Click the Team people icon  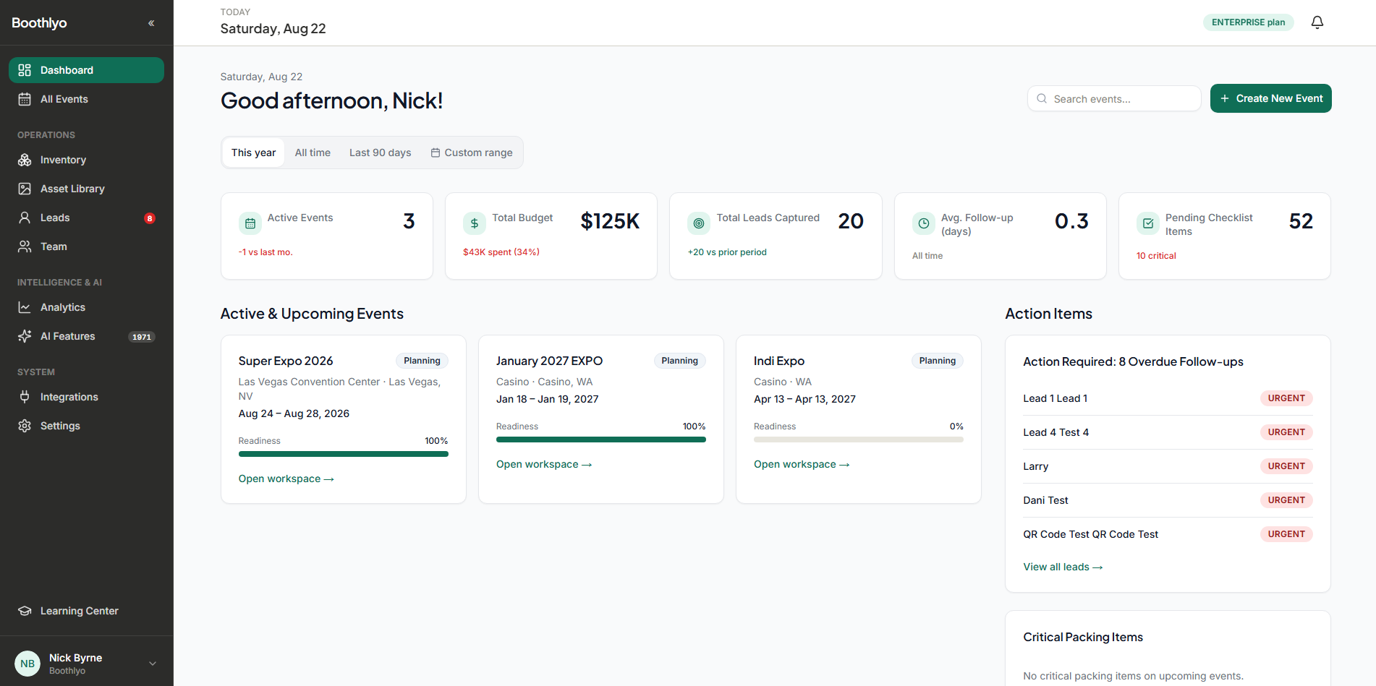click(x=25, y=246)
